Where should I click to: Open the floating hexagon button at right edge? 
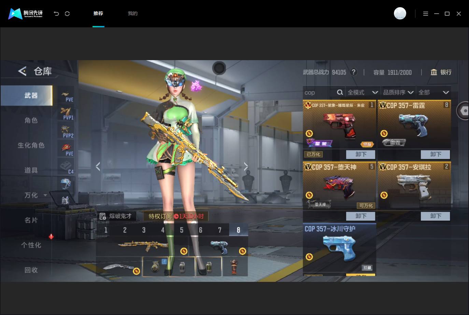pos(463,111)
